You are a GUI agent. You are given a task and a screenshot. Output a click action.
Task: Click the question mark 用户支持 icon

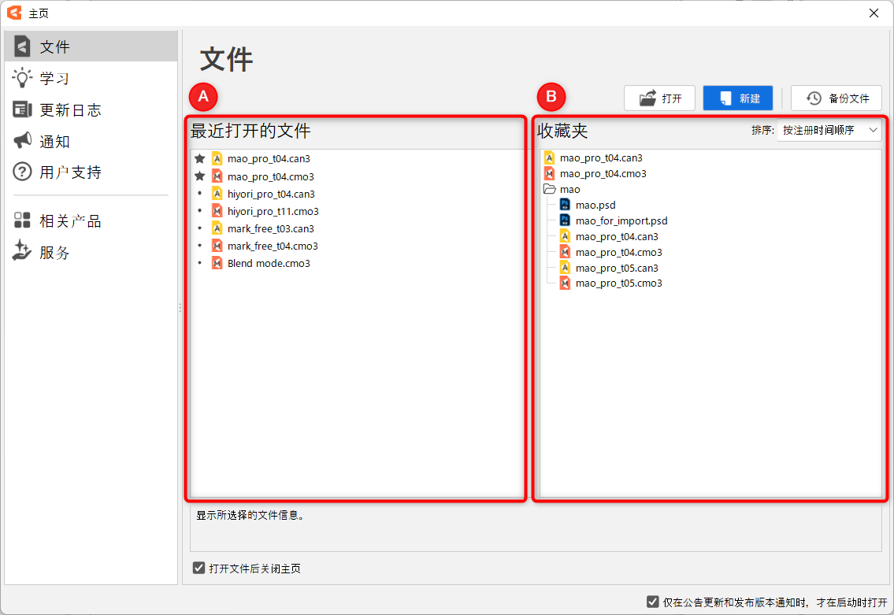(x=22, y=172)
